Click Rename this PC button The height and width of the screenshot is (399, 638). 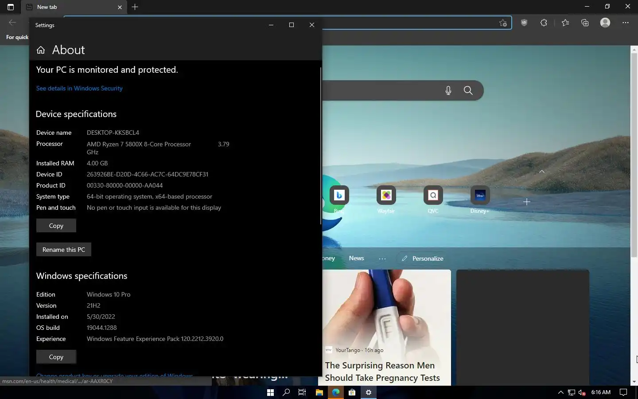tap(64, 250)
